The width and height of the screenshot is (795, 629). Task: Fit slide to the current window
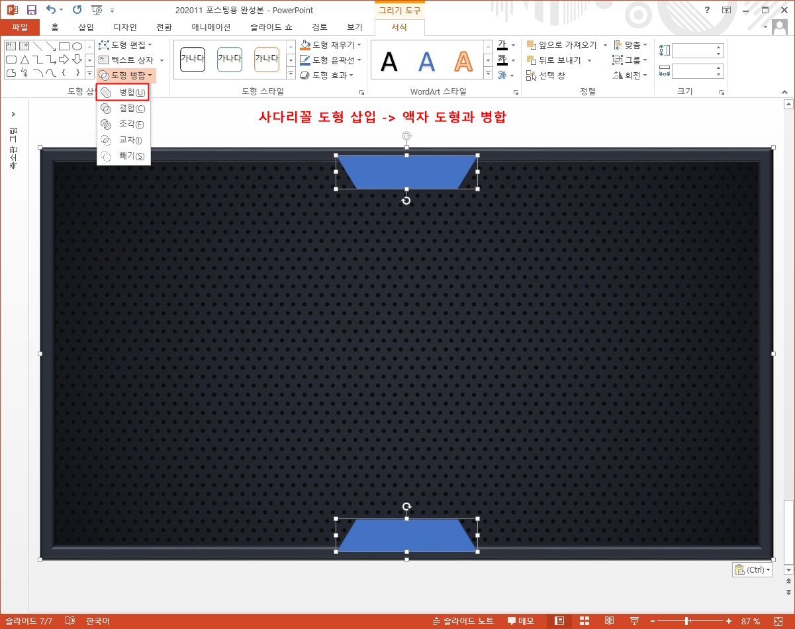778,621
